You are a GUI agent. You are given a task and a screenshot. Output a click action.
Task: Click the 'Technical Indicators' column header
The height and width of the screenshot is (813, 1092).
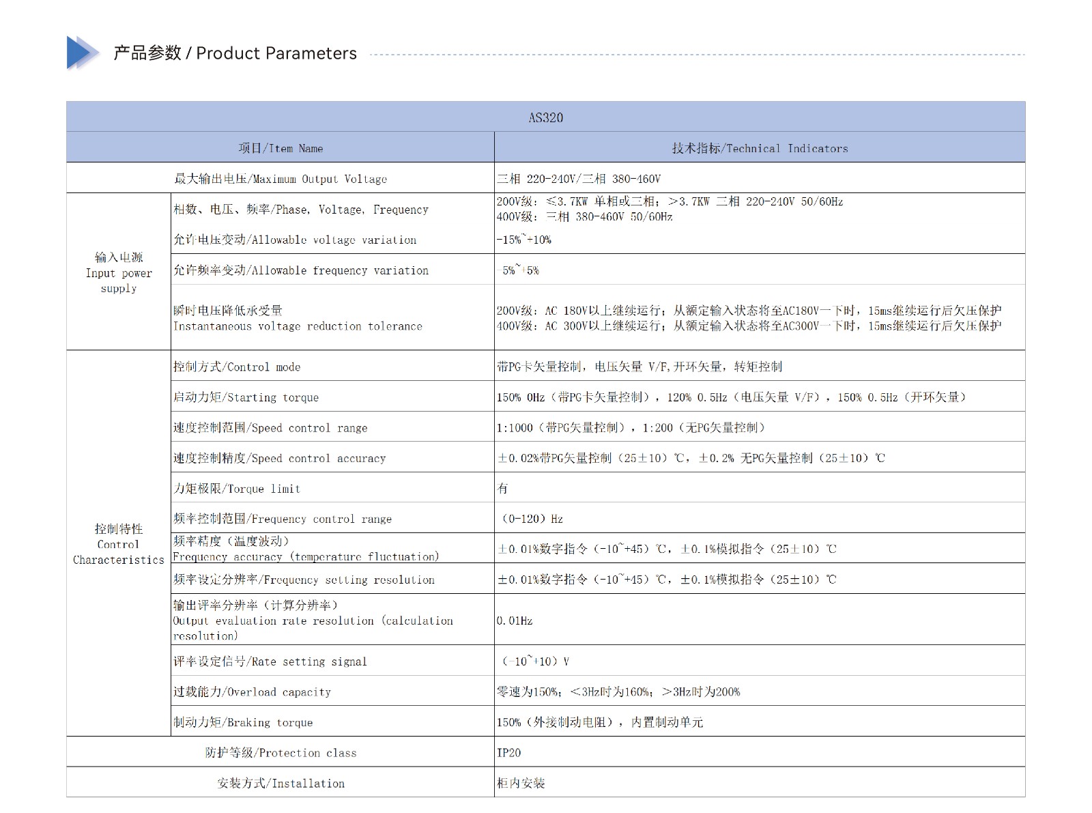pos(760,148)
